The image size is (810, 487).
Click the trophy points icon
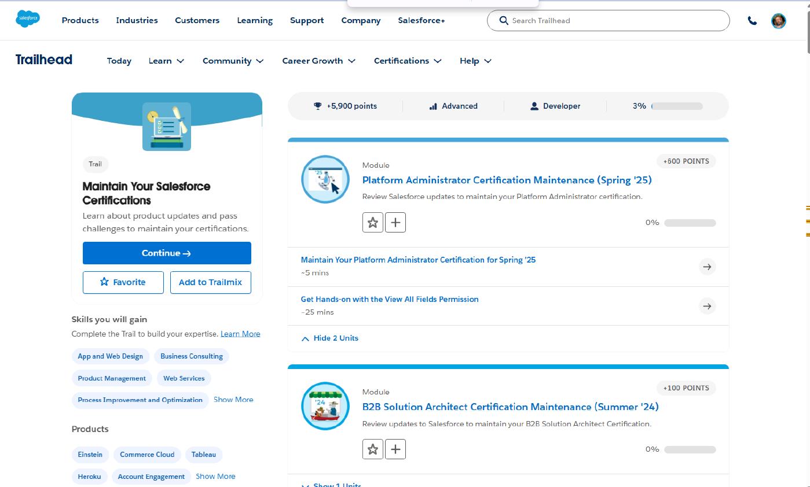[x=317, y=106]
